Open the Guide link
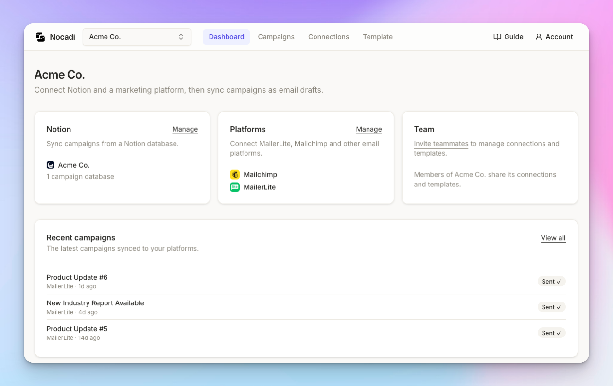This screenshot has height=386, width=613. click(508, 37)
